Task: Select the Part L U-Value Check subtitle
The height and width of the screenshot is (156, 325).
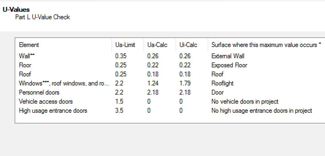Action: point(43,17)
